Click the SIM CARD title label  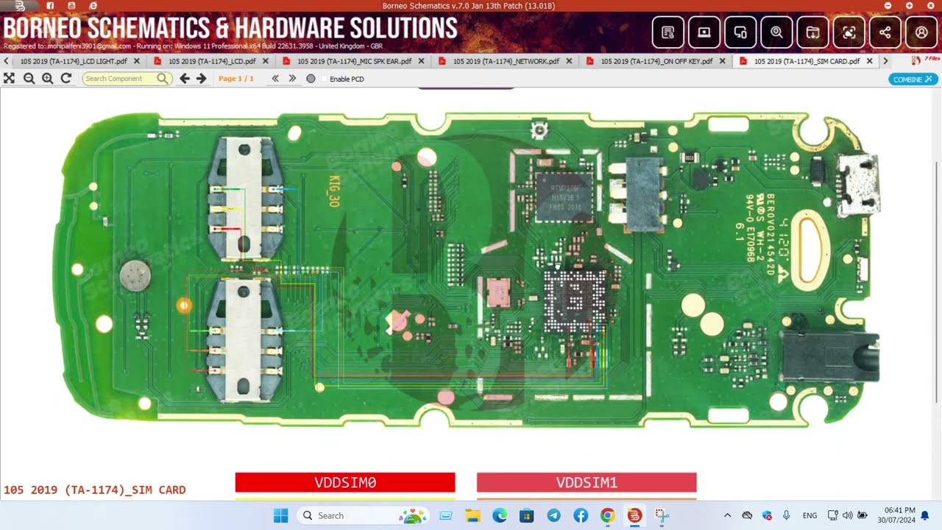tap(94, 490)
